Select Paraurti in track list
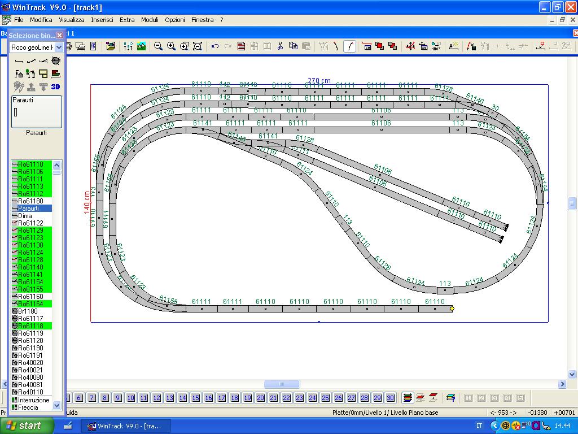 [32, 209]
